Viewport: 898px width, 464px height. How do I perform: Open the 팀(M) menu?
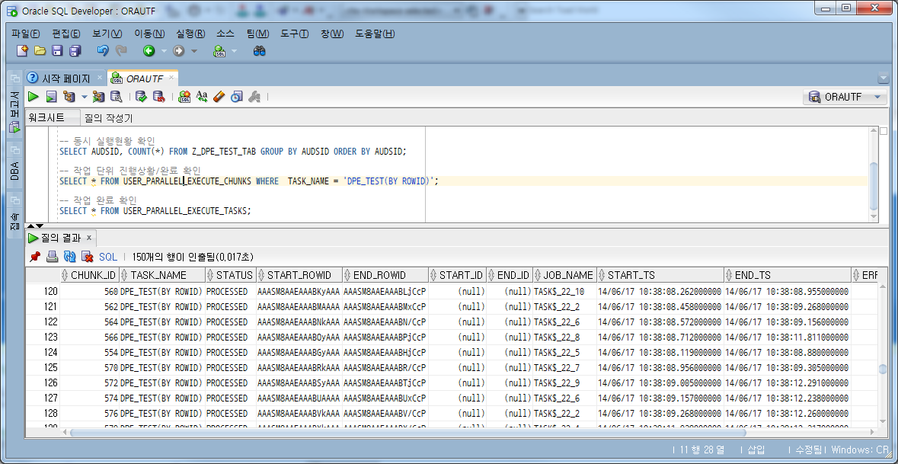pos(257,34)
